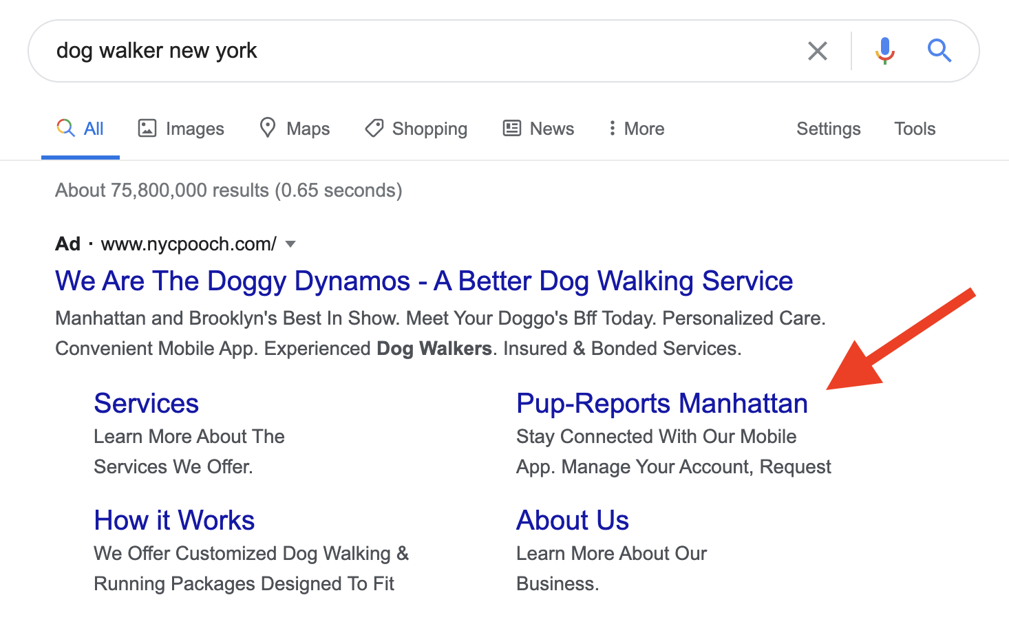The height and width of the screenshot is (626, 1009).
Task: Click the 'Convenient Mobile App' description line
Action: pyautogui.click(x=399, y=349)
